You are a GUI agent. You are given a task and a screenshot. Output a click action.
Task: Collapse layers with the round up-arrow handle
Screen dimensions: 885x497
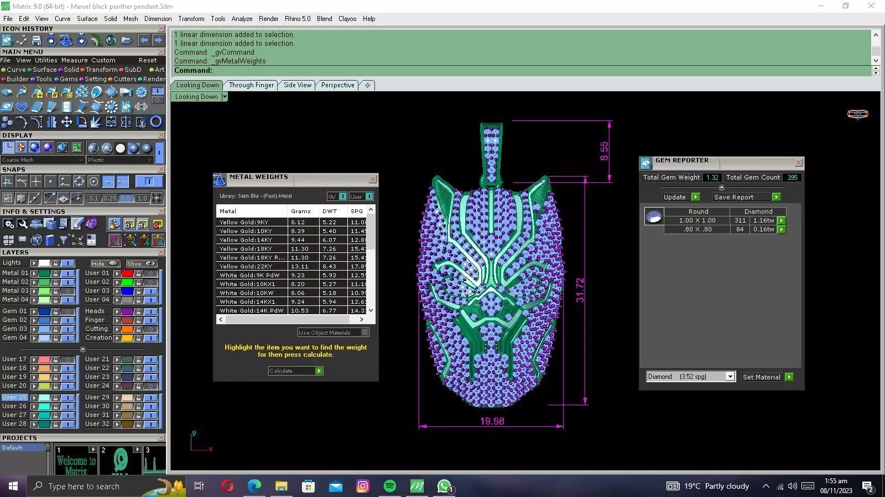pos(82,349)
